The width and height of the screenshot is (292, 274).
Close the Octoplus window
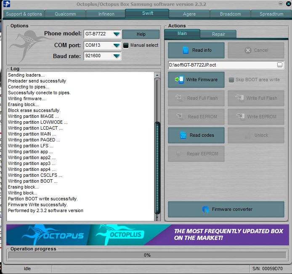289,4
